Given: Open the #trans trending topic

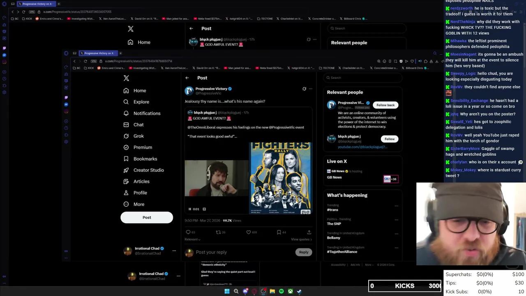Looking at the screenshot, I should (332, 210).
